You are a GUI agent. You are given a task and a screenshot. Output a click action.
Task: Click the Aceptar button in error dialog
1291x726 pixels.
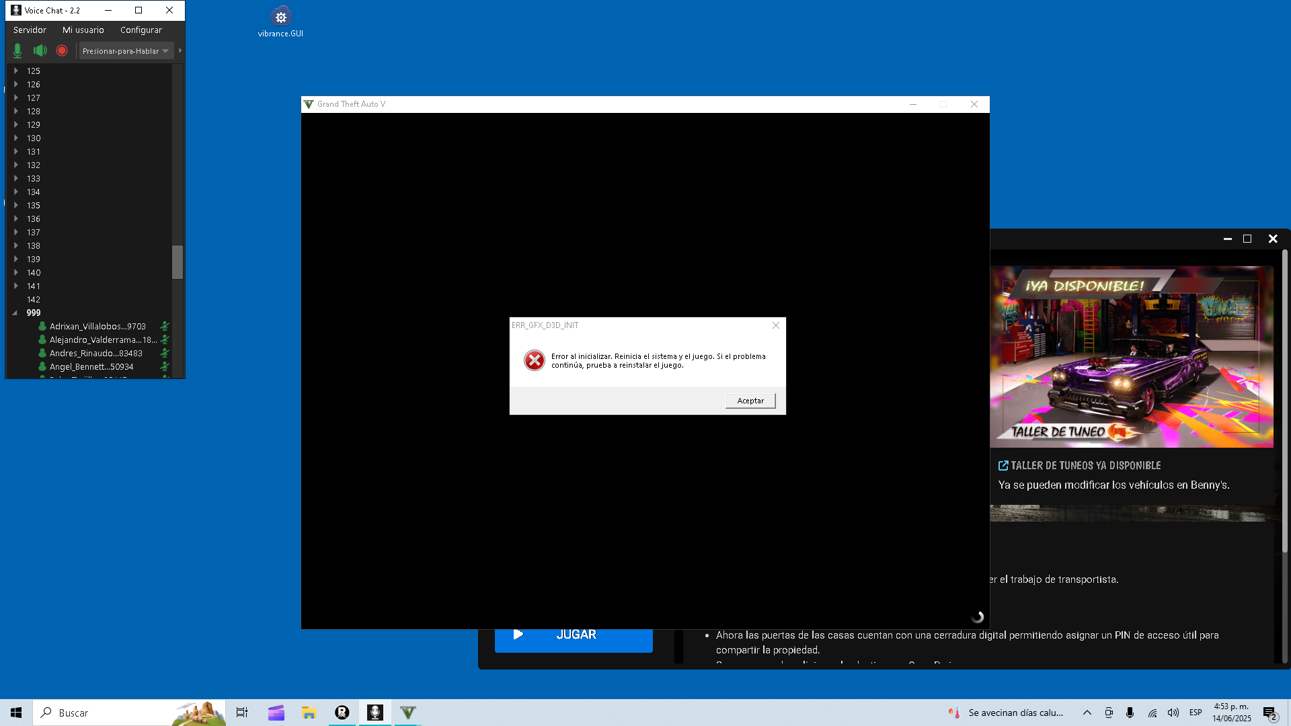tap(750, 401)
